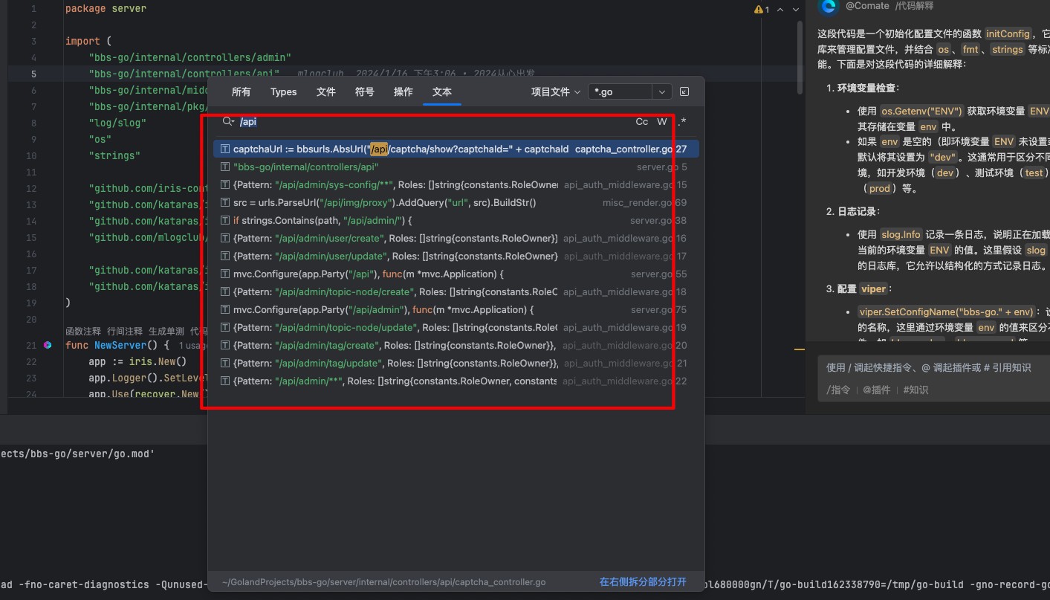
Task: Select the captchaUrl := bbsurls.AbsUrl result row
Action: 456,149
